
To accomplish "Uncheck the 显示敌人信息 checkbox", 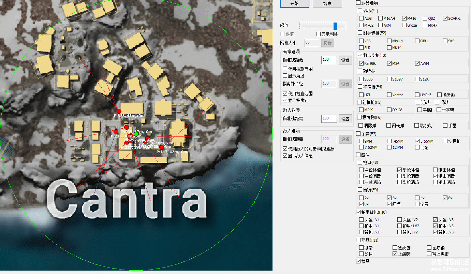I will coord(285,156).
